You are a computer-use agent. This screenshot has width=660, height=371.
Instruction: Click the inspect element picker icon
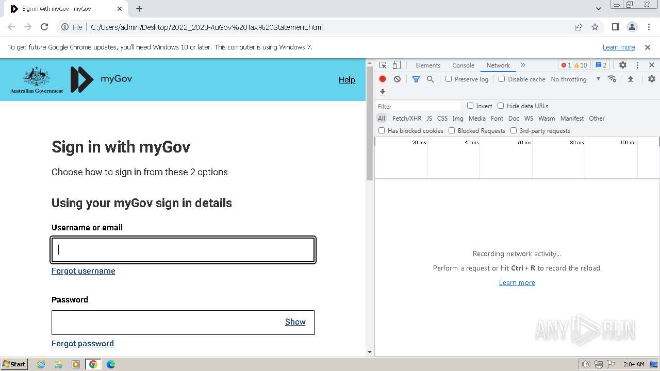coord(383,65)
